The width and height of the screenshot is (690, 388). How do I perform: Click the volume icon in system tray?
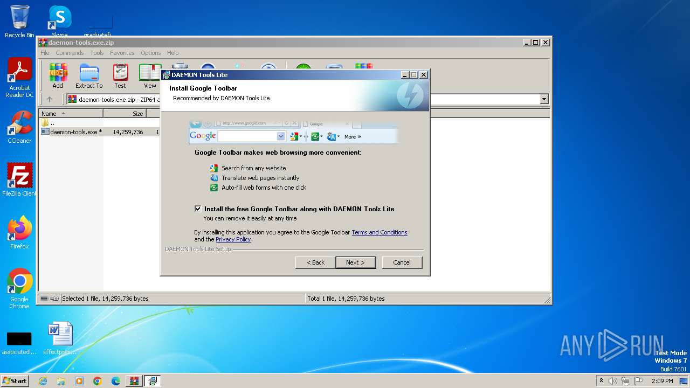pyautogui.click(x=613, y=381)
